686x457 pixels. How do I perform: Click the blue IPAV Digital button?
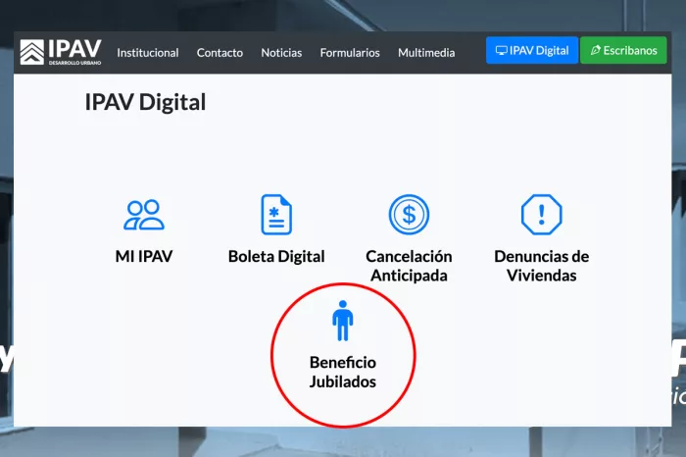(532, 50)
